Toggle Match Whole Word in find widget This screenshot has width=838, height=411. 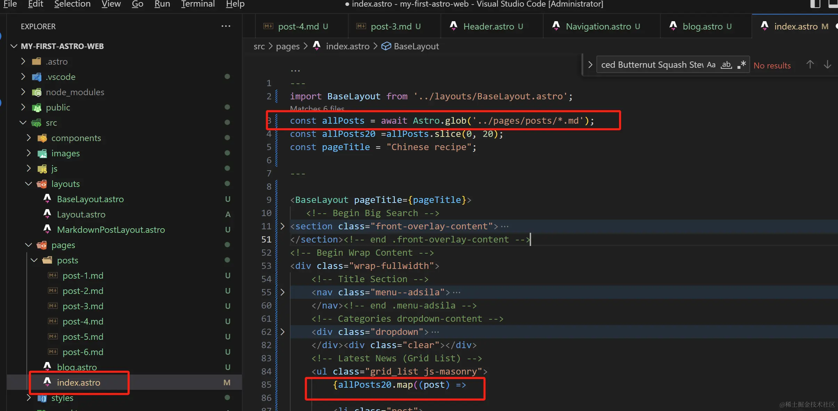(726, 65)
